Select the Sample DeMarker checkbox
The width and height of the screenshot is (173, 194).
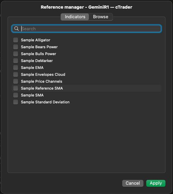pyautogui.click(x=16, y=61)
